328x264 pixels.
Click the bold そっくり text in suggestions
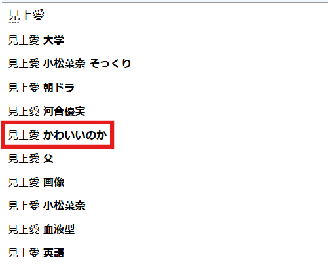[x=110, y=64]
